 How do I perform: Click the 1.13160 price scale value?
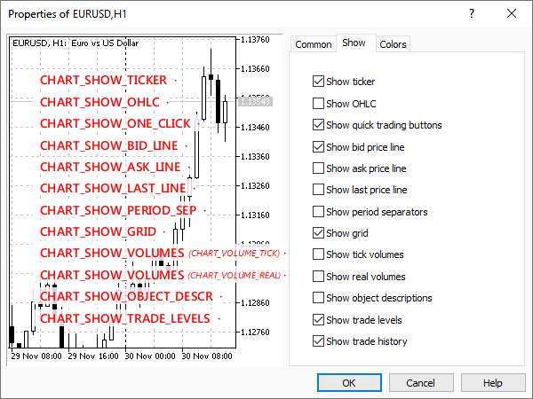255,215
